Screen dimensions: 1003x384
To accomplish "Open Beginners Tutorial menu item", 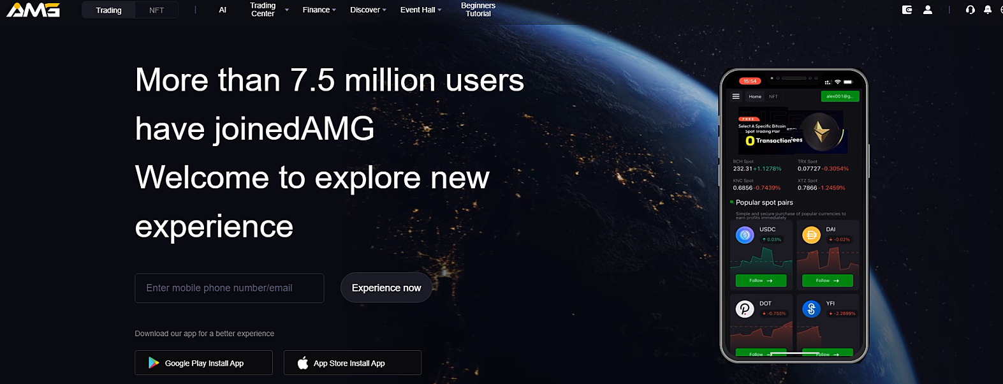I will (x=478, y=10).
